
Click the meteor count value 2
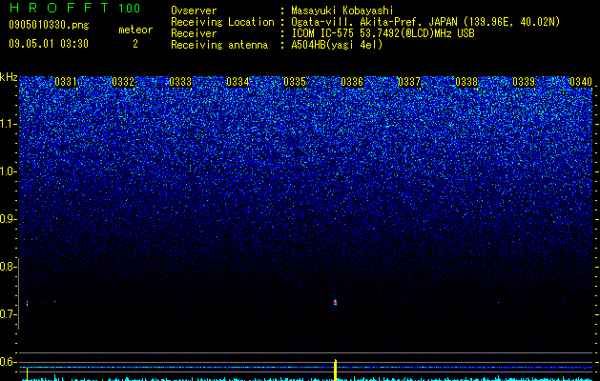[135, 44]
